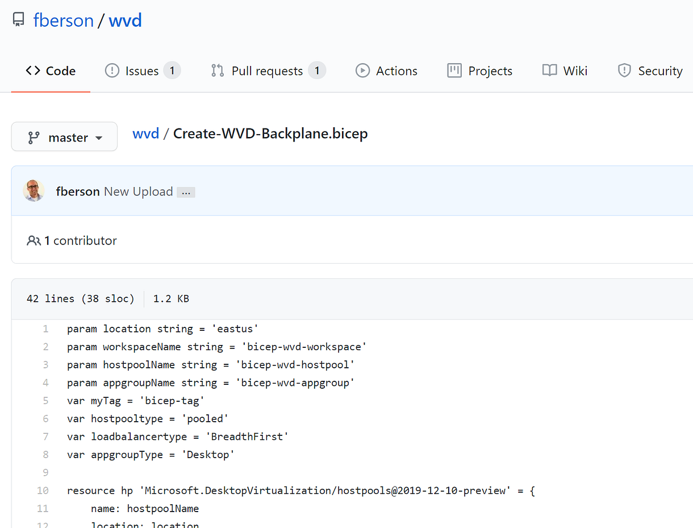Screen dimensions: 693x528
Task: Select line number 4
Action: tap(45, 383)
